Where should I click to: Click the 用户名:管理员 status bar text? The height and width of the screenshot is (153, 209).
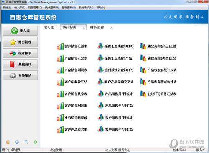11,150
